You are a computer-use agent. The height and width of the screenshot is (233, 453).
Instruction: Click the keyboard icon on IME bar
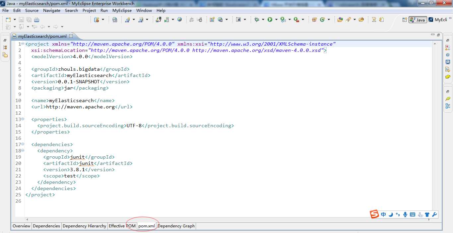(413, 214)
